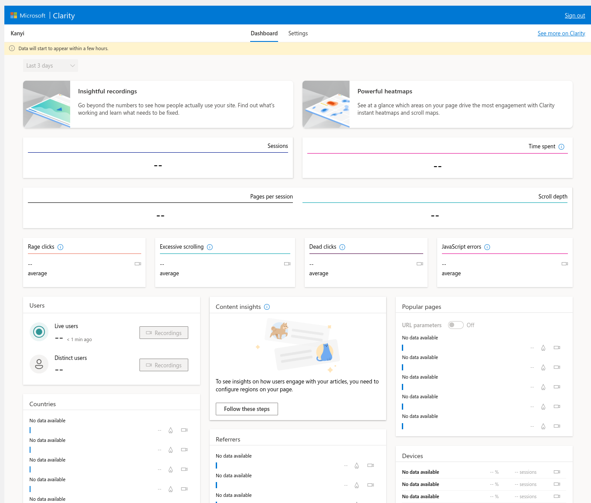
Task: Click the JavaScript errors info icon
Action: coord(487,247)
